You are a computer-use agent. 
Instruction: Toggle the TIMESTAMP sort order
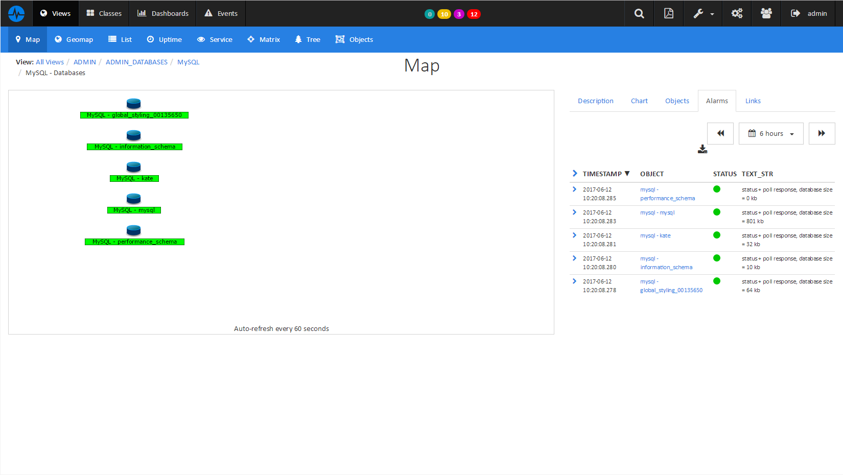point(605,174)
